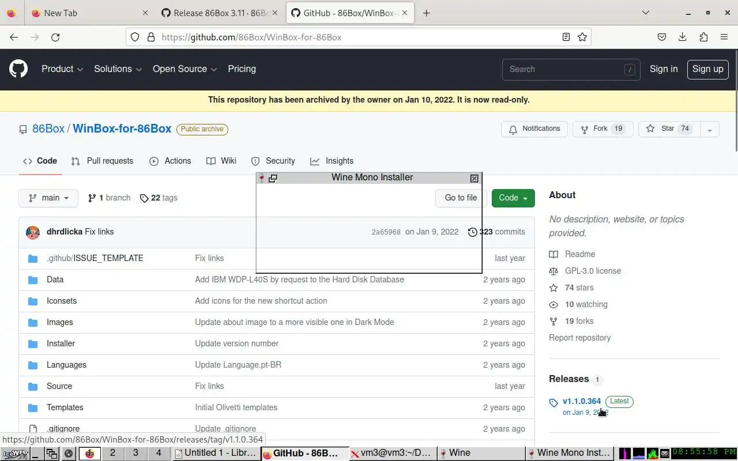The height and width of the screenshot is (461, 738).
Task: Switch to workspace 2 in the taskbar
Action: (112, 453)
